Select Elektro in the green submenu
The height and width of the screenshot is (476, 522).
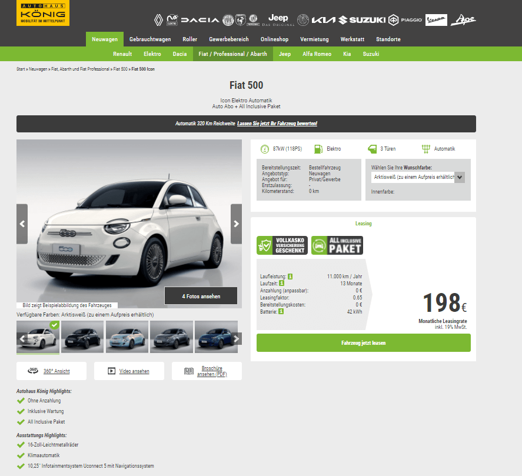coord(152,54)
